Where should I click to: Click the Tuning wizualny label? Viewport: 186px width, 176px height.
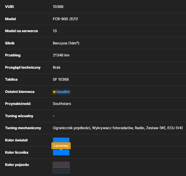19,116
